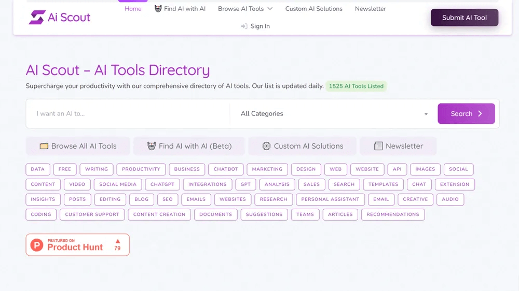519x291 pixels.
Task: Click the folder icon on Browse All AI Tools
Action: [x=44, y=146]
